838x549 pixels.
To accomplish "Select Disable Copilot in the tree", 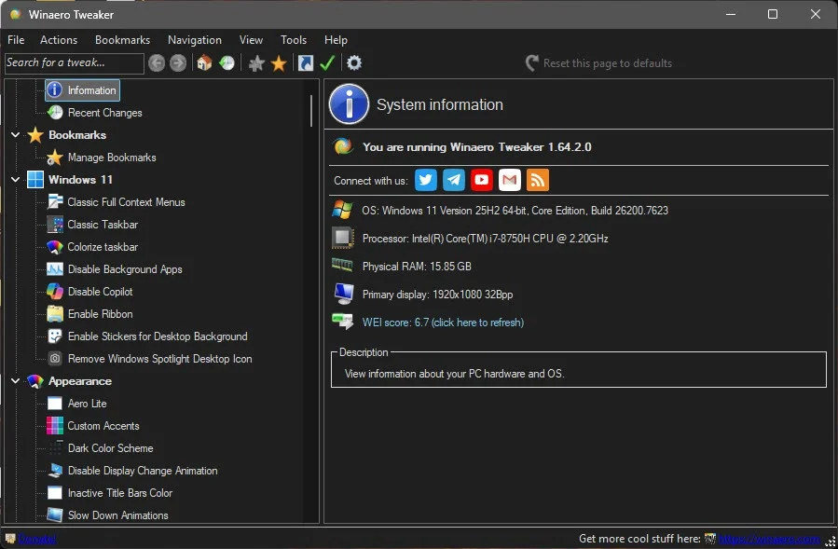I will [101, 292].
